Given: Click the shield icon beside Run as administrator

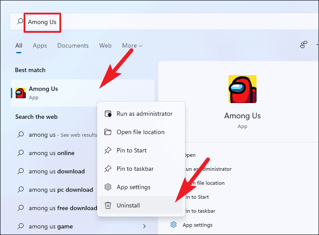Looking at the screenshot, I should (108, 114).
